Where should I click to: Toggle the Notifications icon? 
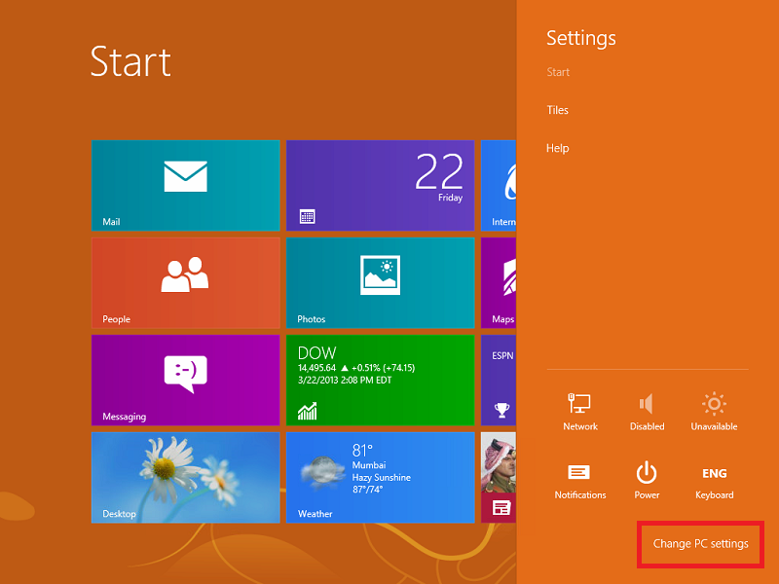point(580,480)
